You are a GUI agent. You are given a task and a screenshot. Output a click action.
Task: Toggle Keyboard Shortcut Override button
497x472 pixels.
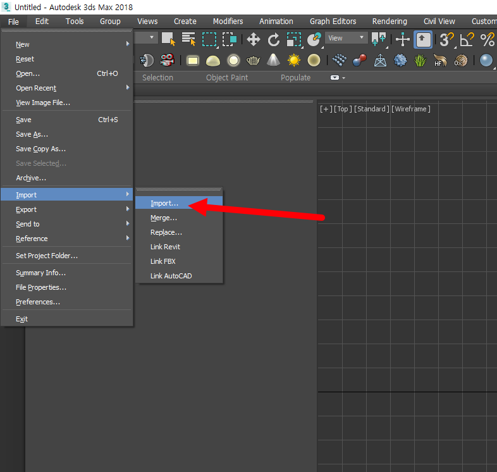click(423, 40)
